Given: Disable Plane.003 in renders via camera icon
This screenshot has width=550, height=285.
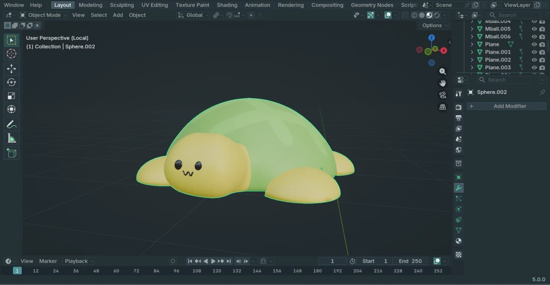Looking at the screenshot, I should pyautogui.click(x=542, y=68).
